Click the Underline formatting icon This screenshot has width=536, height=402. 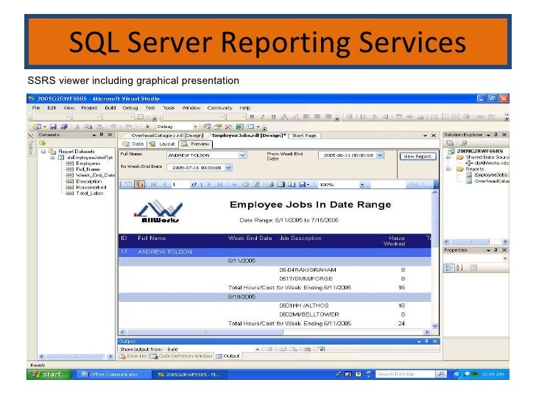[x=273, y=117]
